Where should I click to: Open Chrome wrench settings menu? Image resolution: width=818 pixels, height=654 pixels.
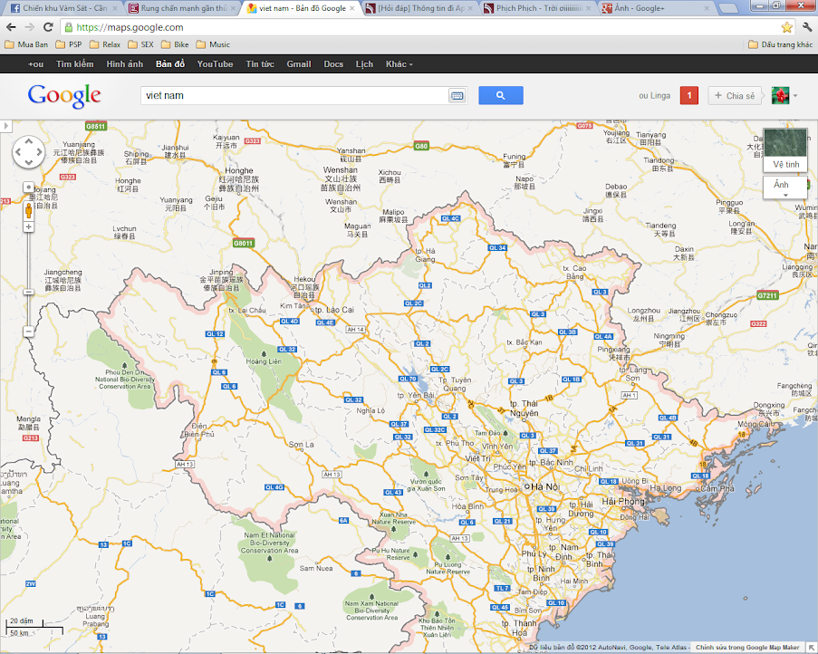806,27
